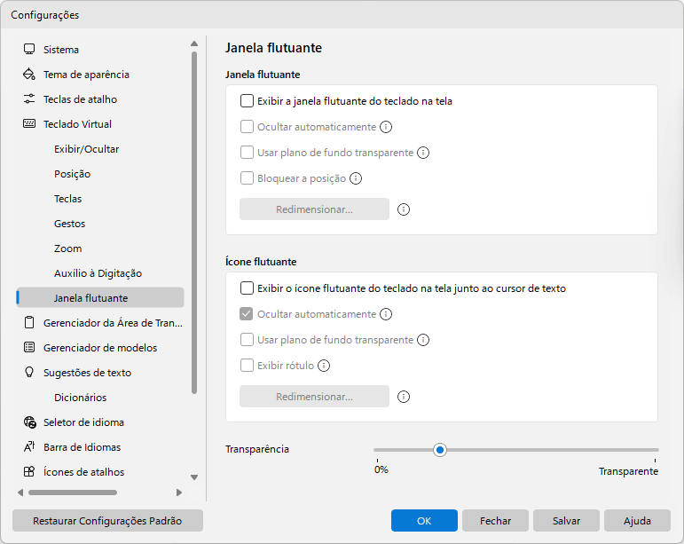Click sidebar horizontal scrollbar right arrow
Screen dimensions: 684x544
(x=179, y=493)
